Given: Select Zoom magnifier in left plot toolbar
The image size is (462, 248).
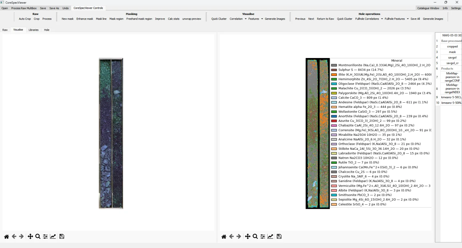Looking at the screenshot, I should tap(38, 237).
